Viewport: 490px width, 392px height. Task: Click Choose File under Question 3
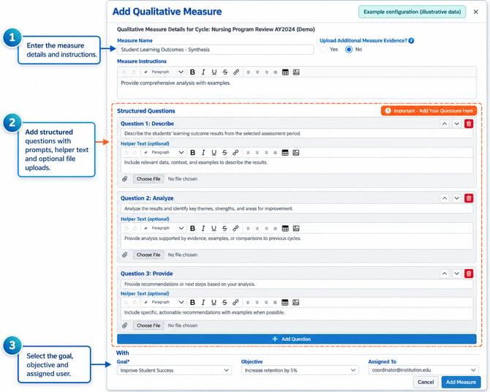(148, 325)
